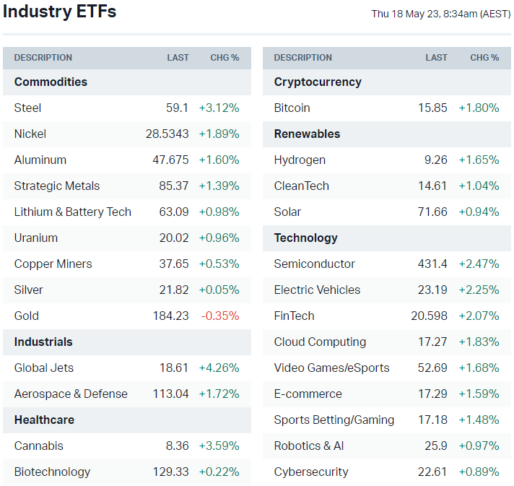Click the Uranium ETF name
The width and height of the screenshot is (514, 486).
pos(36,238)
